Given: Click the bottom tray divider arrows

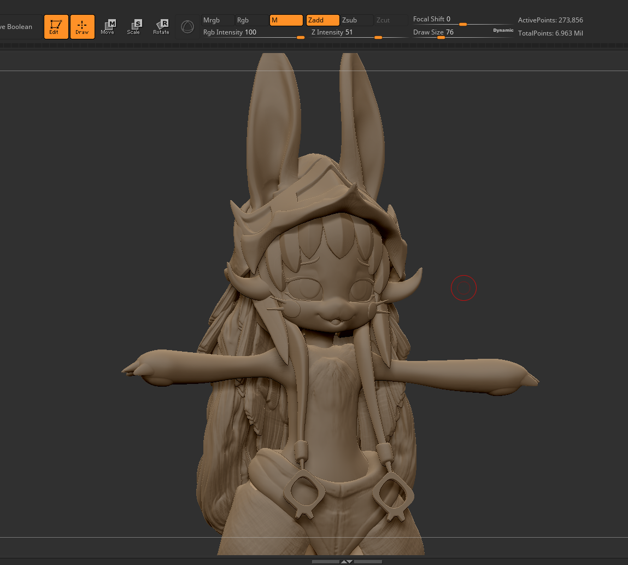Looking at the screenshot, I should point(347,562).
